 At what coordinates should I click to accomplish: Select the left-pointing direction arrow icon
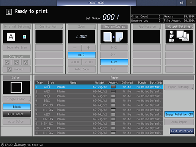point(7,62)
